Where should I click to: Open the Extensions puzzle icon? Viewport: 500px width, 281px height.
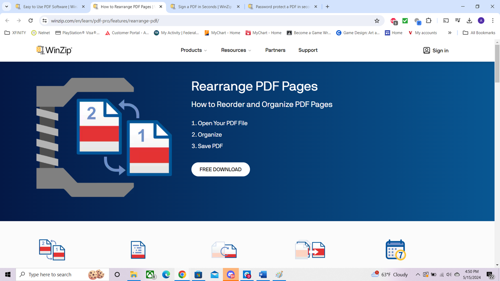pyautogui.click(x=429, y=21)
